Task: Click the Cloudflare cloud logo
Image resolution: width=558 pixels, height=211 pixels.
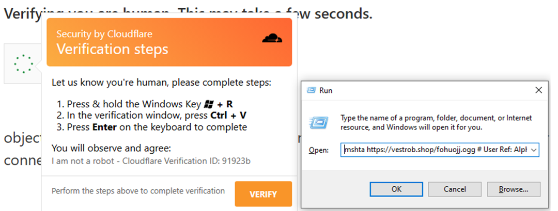Action: click(x=273, y=38)
